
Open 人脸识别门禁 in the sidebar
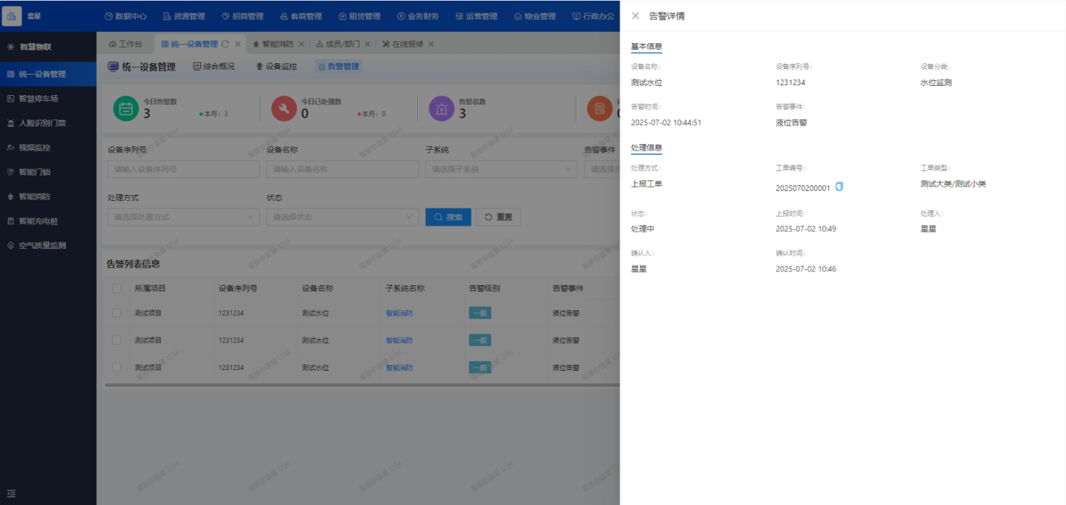(x=48, y=123)
